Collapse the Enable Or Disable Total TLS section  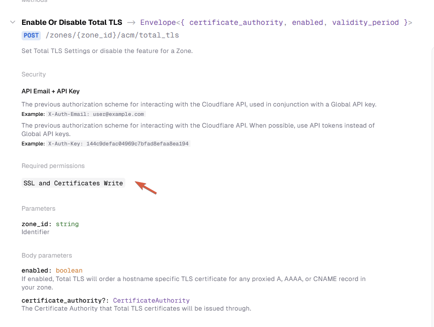(x=12, y=22)
